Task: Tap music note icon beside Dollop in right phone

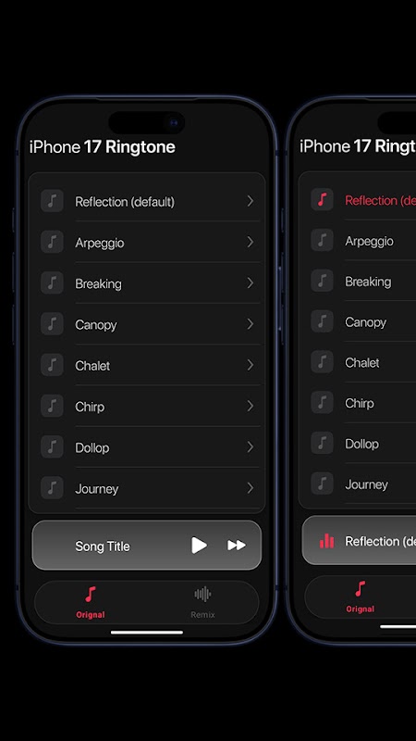Action: point(322,444)
